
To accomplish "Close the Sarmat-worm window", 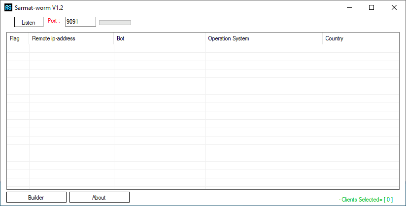I will [x=394, y=7].
